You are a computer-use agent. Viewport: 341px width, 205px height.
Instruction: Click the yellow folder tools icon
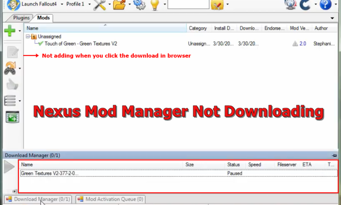[x=217, y=5]
